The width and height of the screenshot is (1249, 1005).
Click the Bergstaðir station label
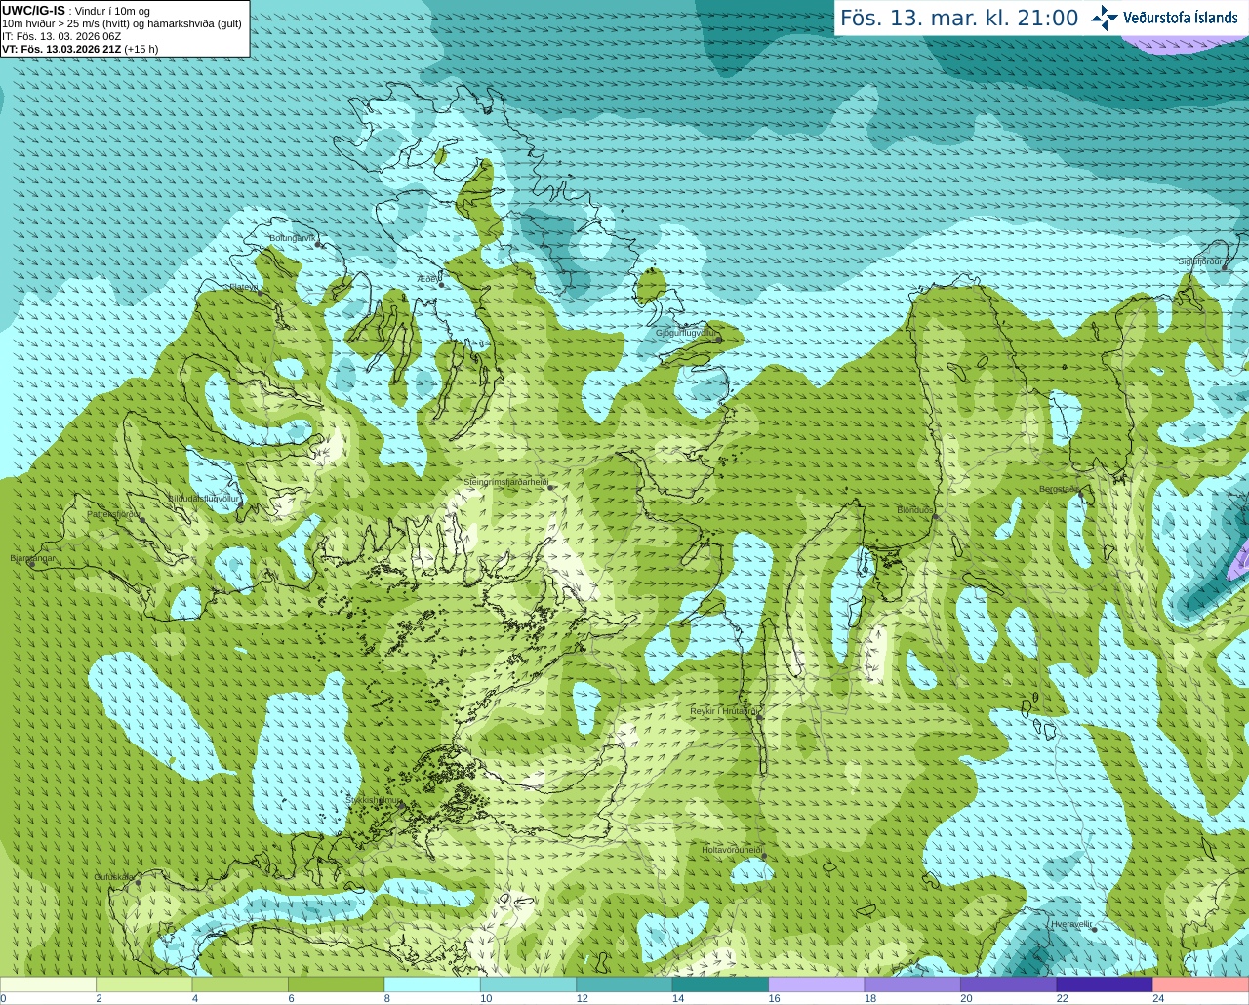pos(1059,489)
